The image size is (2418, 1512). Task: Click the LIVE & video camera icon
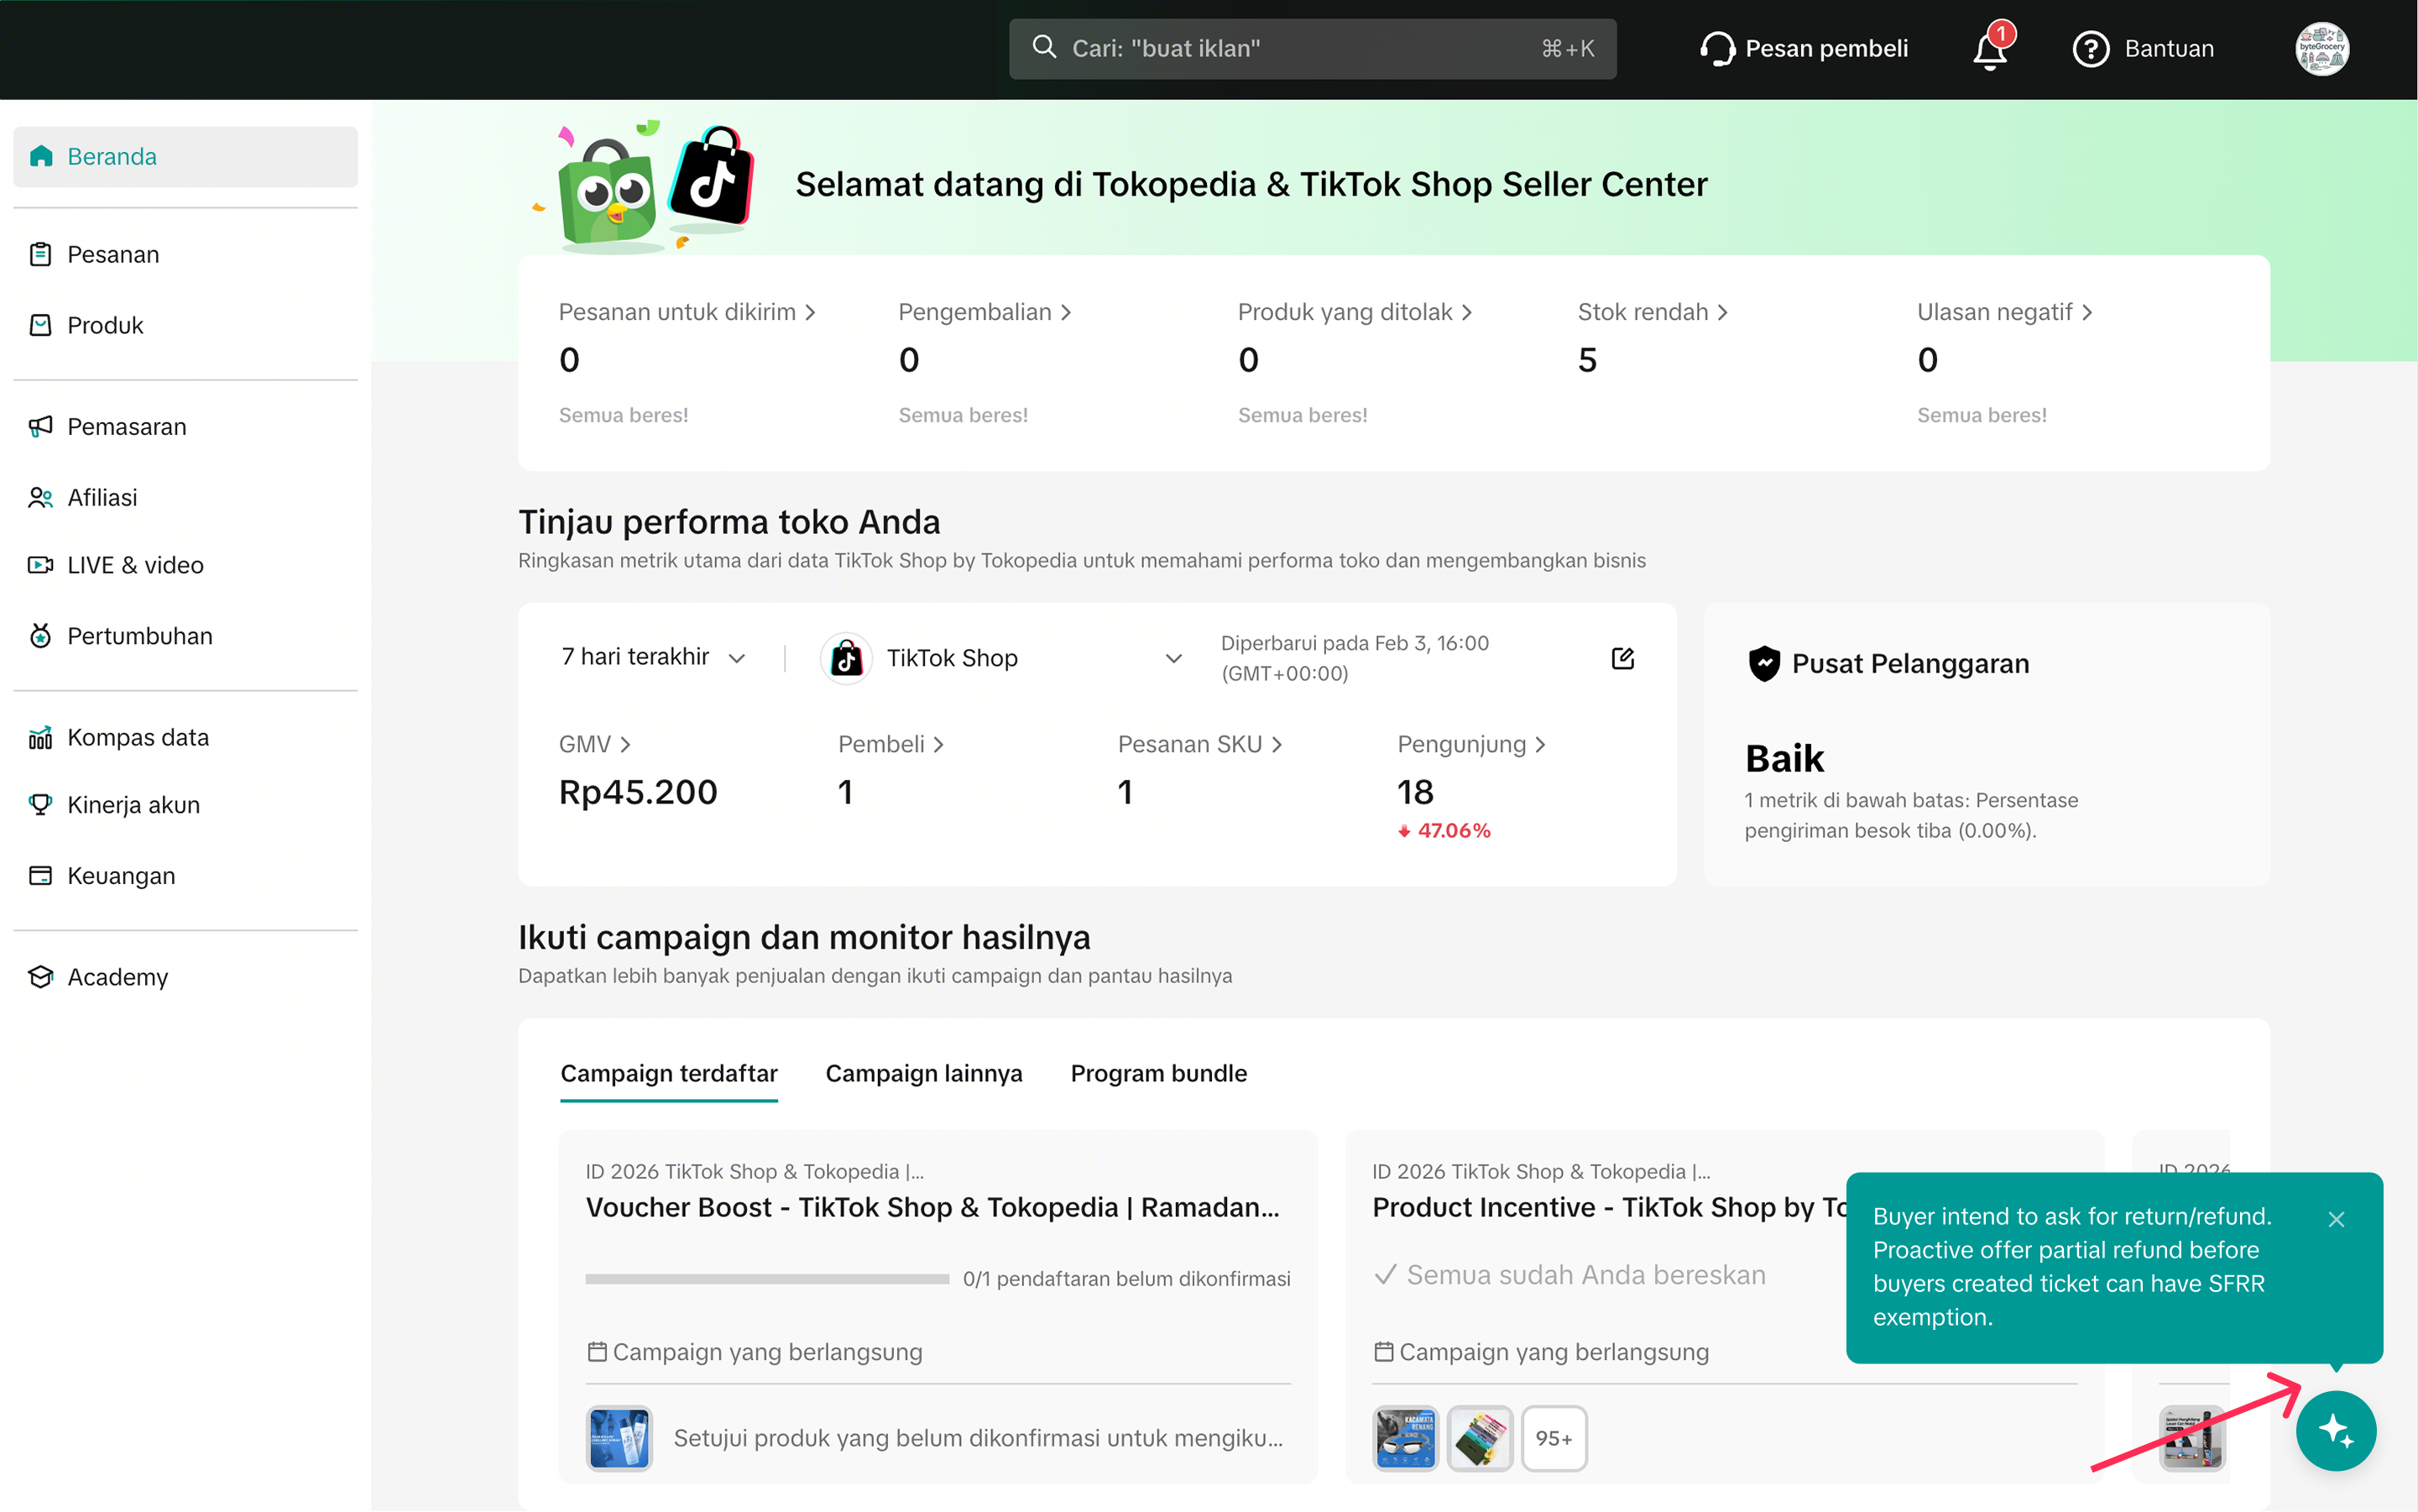(41, 565)
